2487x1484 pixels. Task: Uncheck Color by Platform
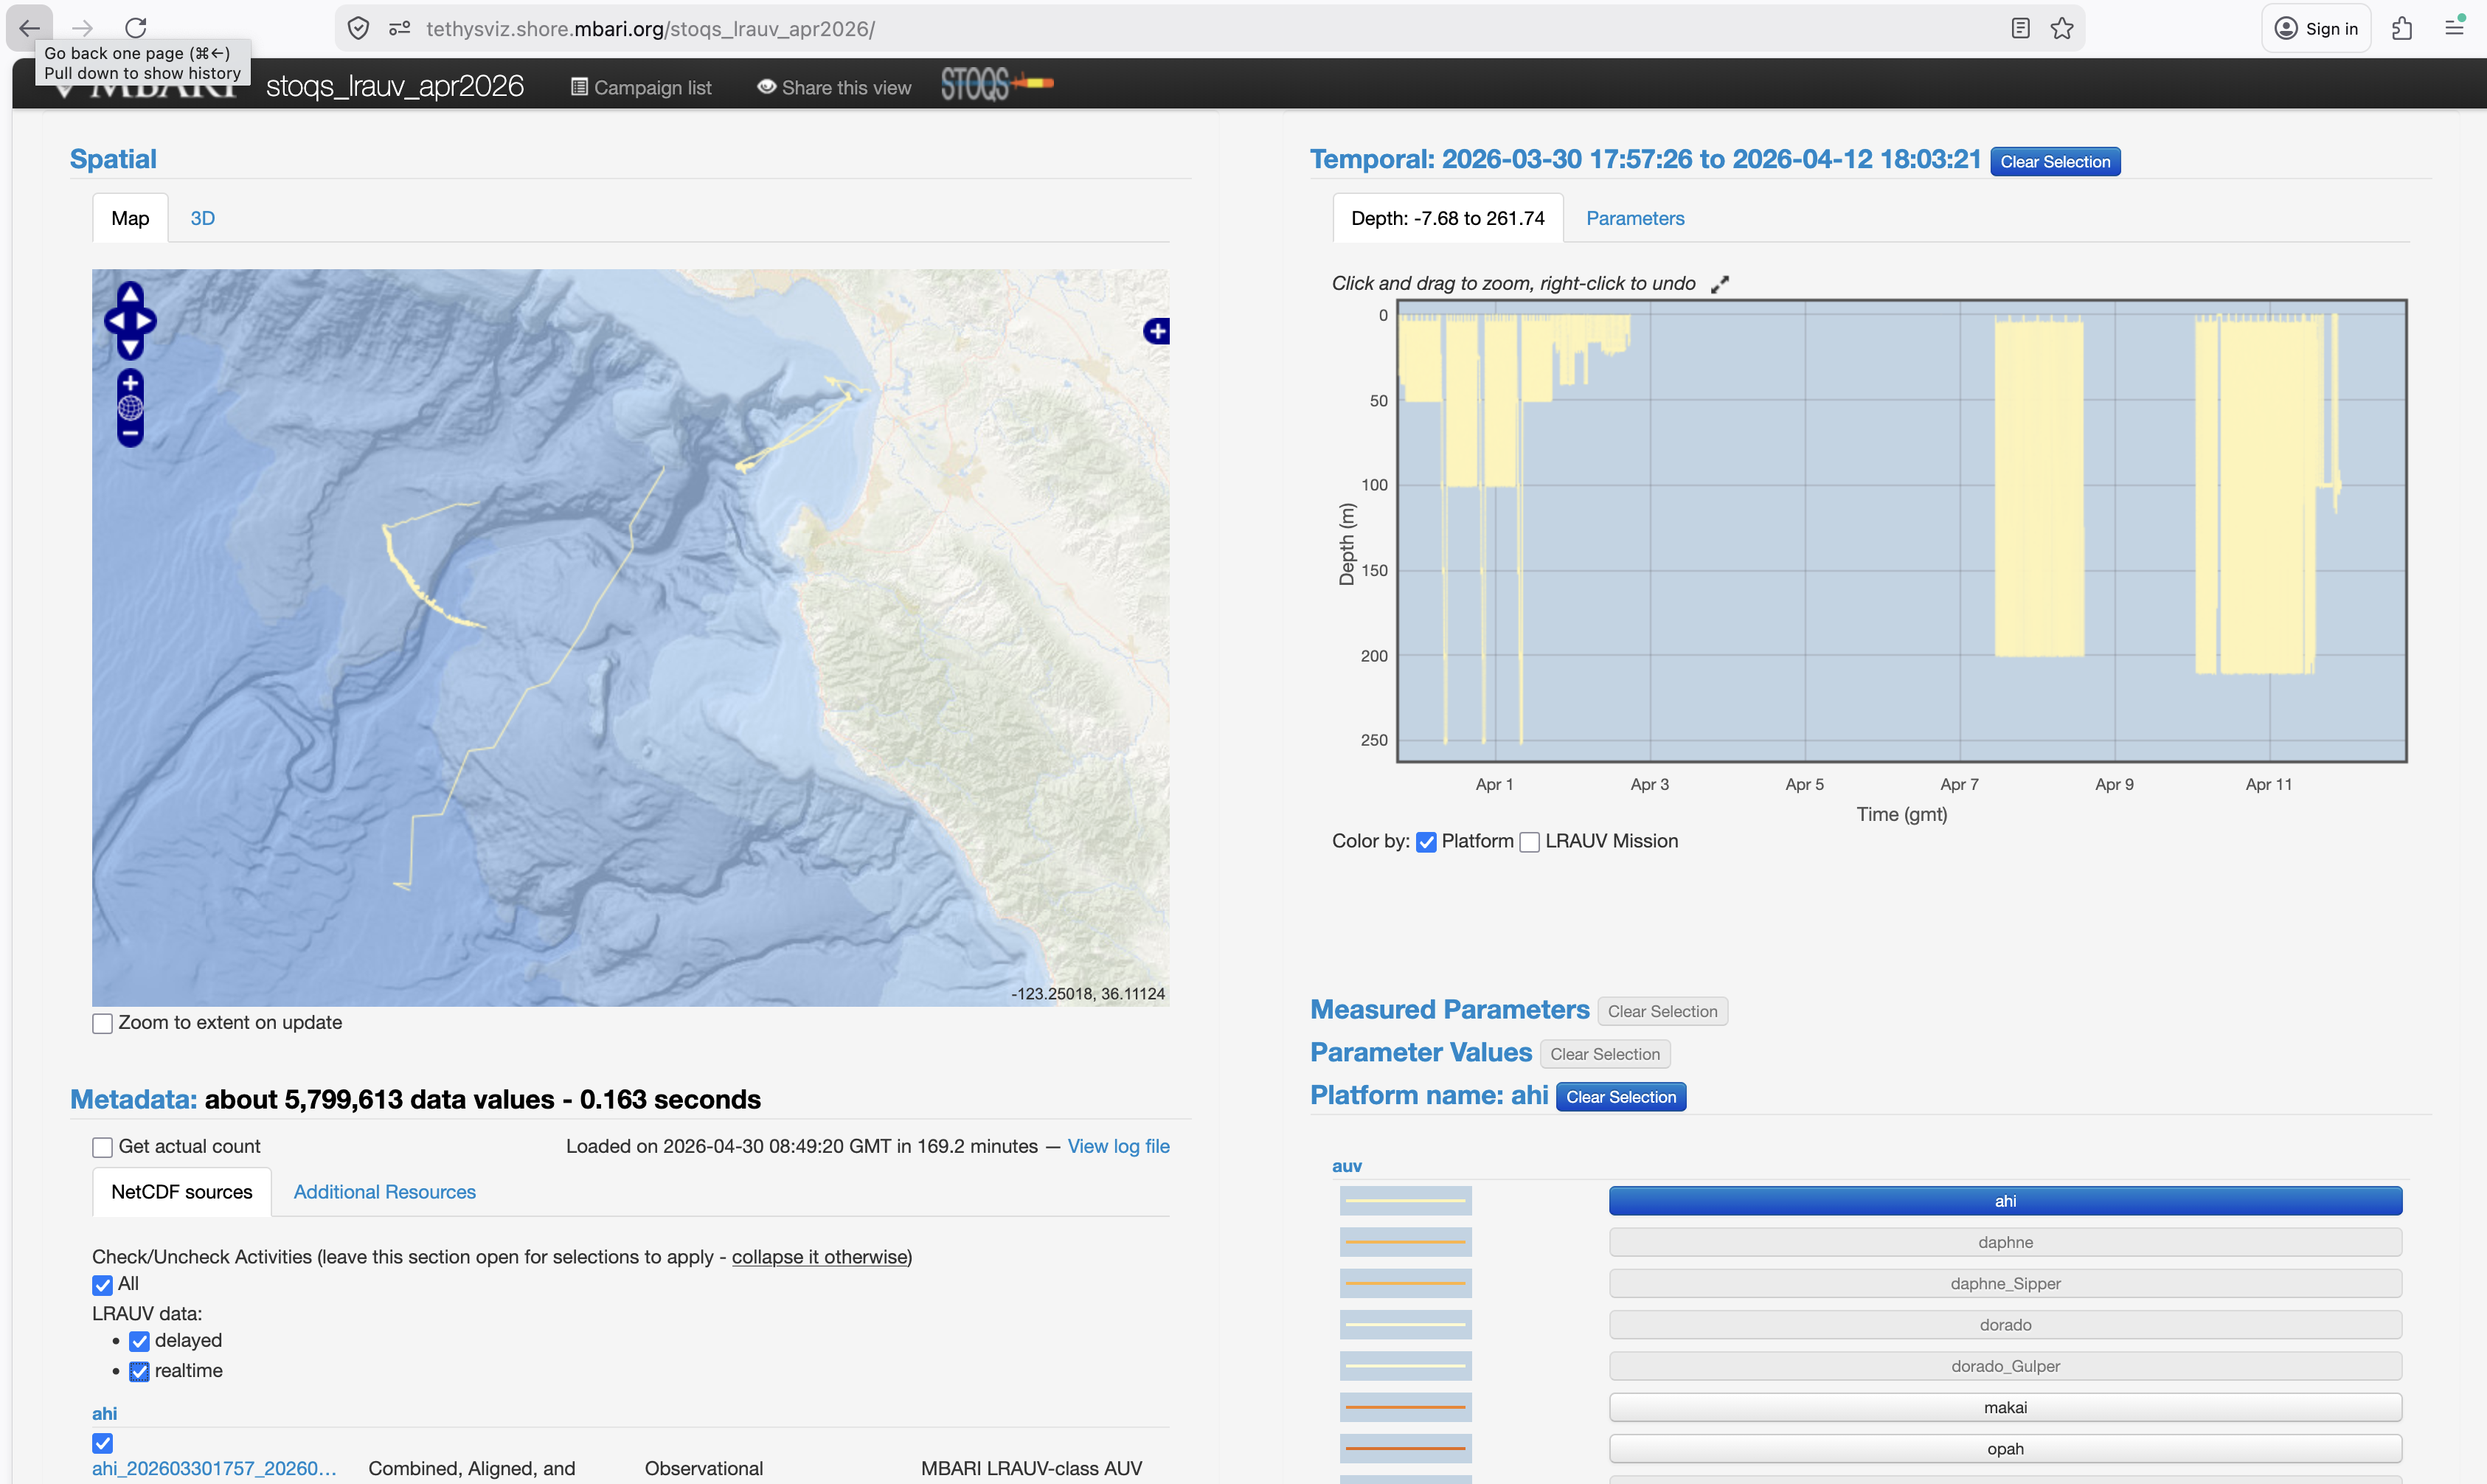[x=1426, y=842]
